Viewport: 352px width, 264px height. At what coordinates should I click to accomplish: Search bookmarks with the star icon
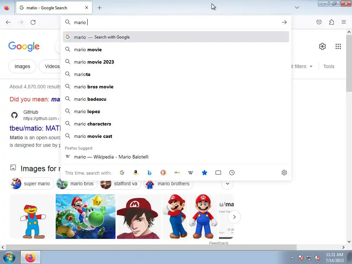pyautogui.click(x=205, y=173)
